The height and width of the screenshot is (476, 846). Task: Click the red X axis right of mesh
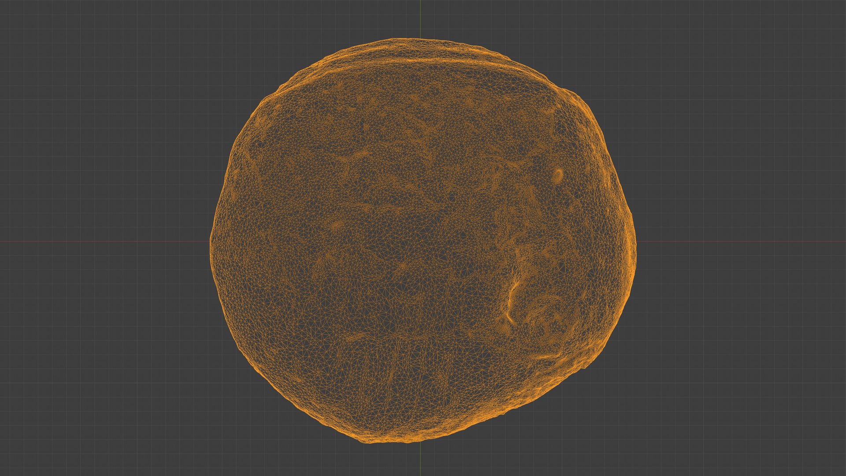tap(740, 241)
